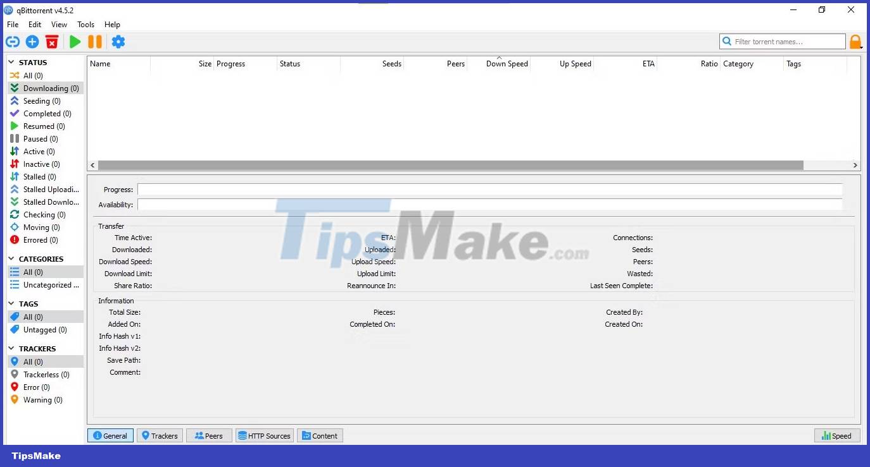870x467 pixels.
Task: Open the View menu
Action: coord(59,25)
